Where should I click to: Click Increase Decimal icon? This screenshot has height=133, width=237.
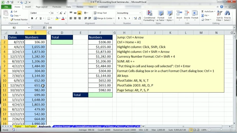[x=135, y=18]
